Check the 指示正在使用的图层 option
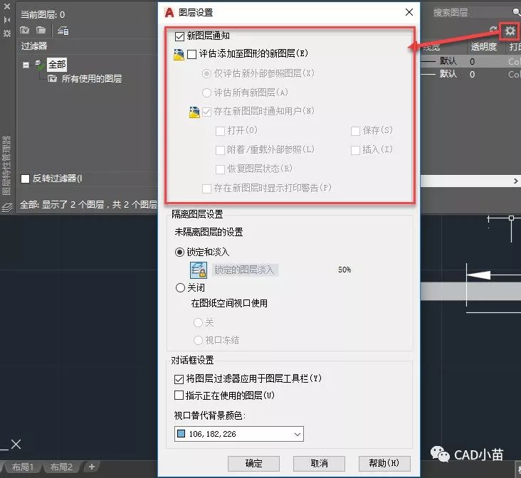This screenshot has width=521, height=478. click(179, 395)
